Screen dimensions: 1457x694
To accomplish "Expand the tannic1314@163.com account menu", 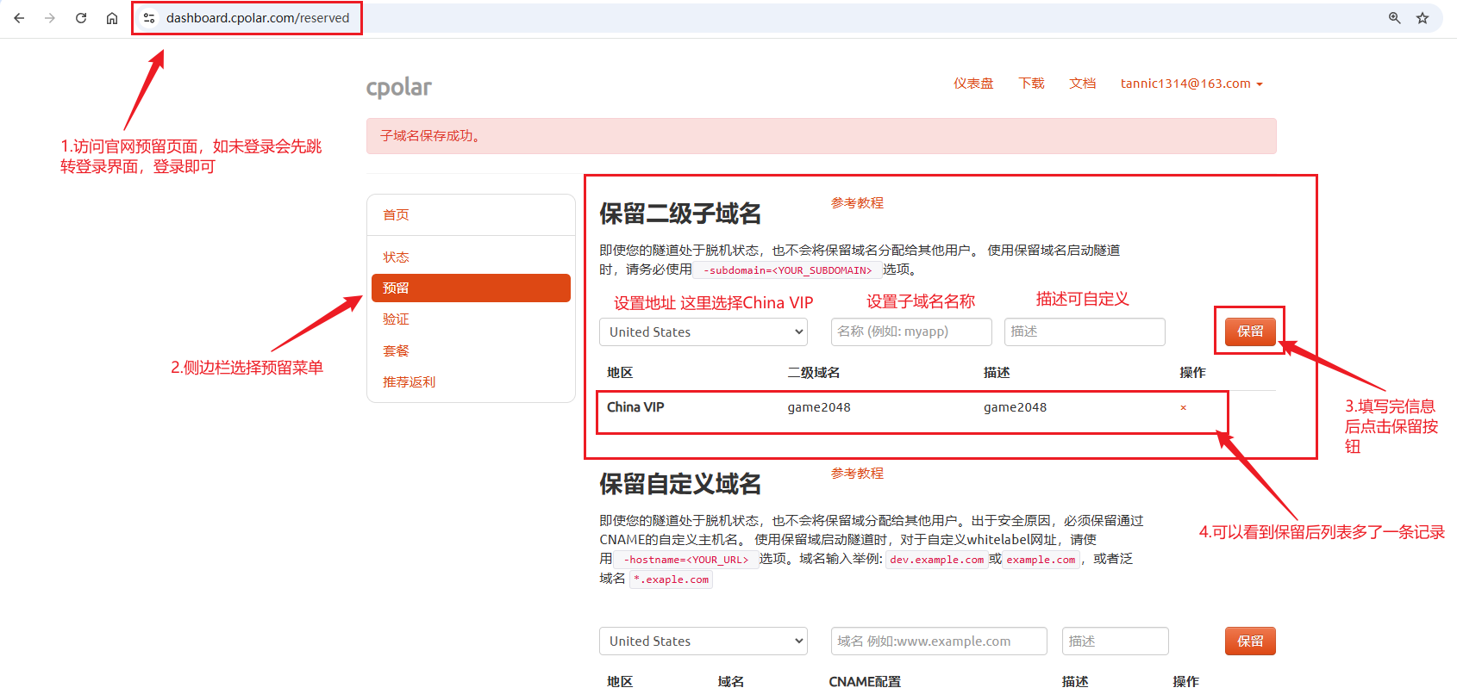I will coord(1191,84).
